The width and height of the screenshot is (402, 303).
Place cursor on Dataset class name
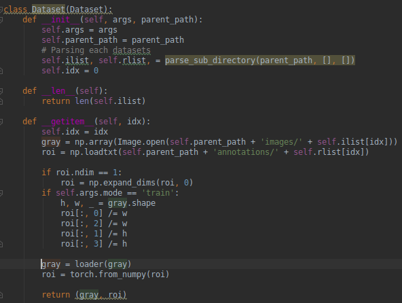[48, 10]
